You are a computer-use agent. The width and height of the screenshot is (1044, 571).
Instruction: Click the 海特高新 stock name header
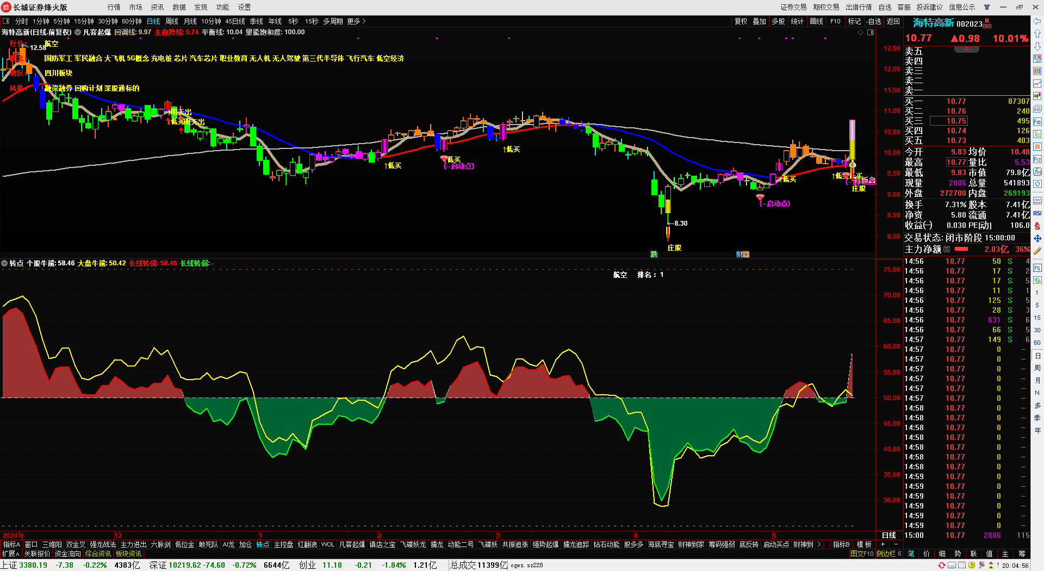point(933,23)
